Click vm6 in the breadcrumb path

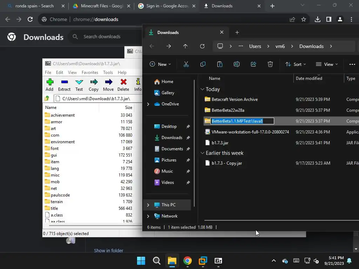coord(280,46)
